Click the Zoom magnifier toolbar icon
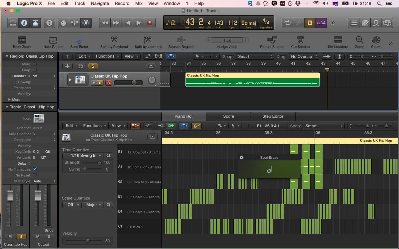The width and height of the screenshot is (399, 249). (359, 40)
